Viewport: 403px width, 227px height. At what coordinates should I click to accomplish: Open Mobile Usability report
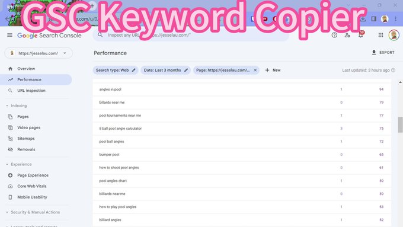pyautogui.click(x=32, y=197)
